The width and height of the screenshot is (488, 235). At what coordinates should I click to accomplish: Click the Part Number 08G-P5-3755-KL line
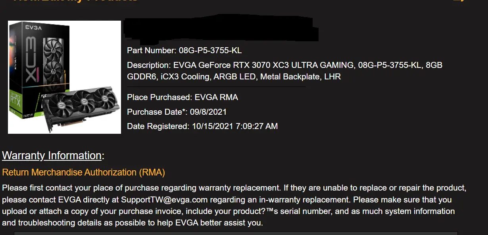tap(184, 50)
